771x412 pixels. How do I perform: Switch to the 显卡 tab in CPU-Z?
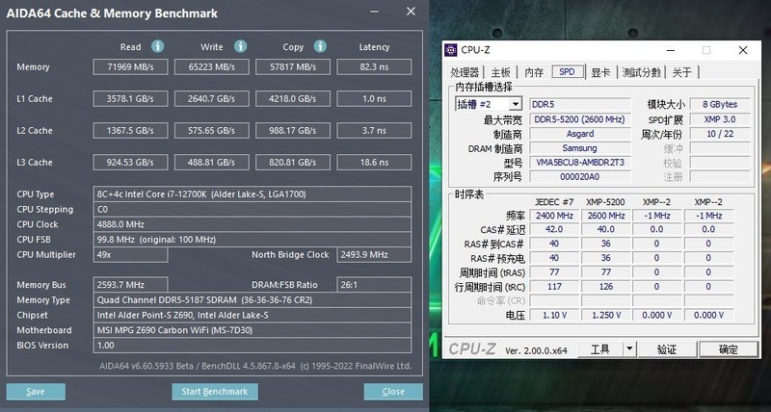(600, 72)
